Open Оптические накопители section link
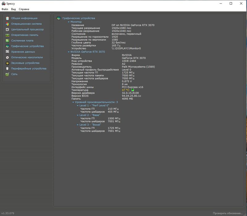This screenshot has width=247, height=216. tap(27, 57)
